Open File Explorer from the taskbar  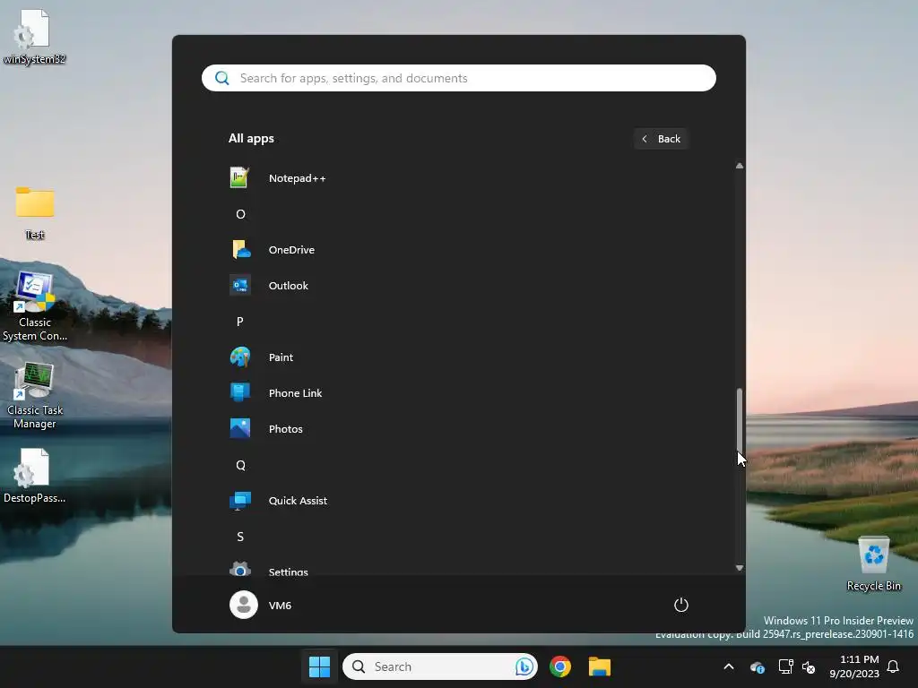600,666
